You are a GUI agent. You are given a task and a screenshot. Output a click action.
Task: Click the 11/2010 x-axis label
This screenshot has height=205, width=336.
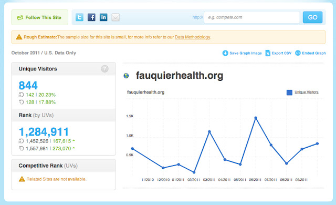click(x=148, y=180)
